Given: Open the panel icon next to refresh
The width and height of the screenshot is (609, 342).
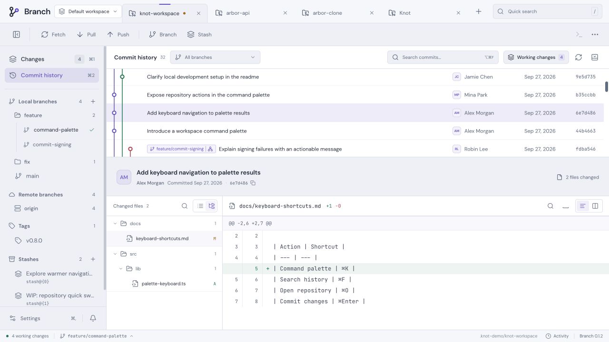Looking at the screenshot, I should coord(595,57).
